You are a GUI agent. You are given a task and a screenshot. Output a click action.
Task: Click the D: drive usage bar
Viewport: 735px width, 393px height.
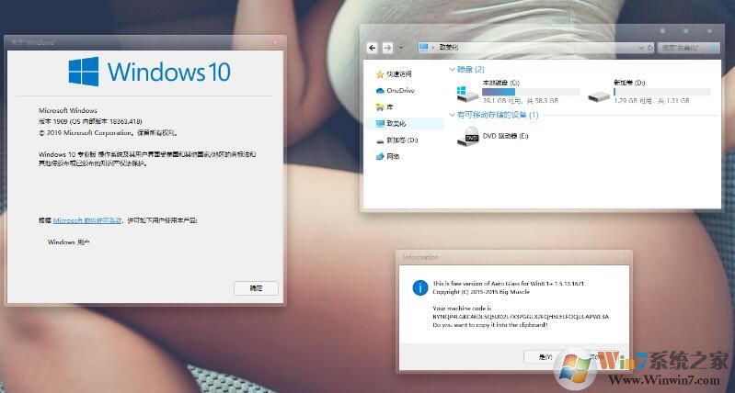coord(662,92)
